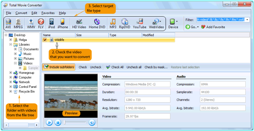Click the Go button
This screenshot has width=254, height=131.
pos(192,27)
